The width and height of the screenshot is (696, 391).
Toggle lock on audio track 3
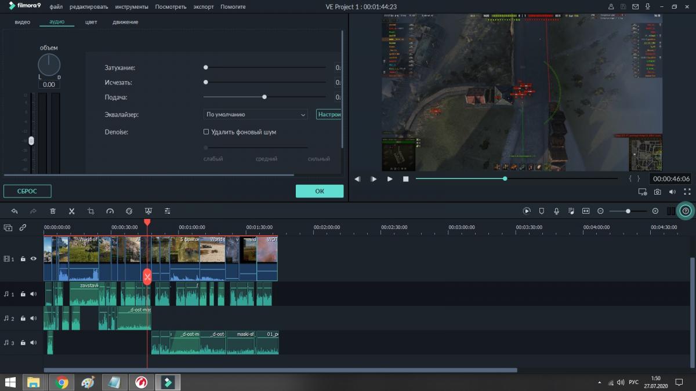point(23,343)
